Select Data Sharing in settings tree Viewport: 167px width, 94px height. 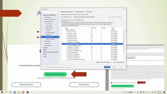[49, 26]
